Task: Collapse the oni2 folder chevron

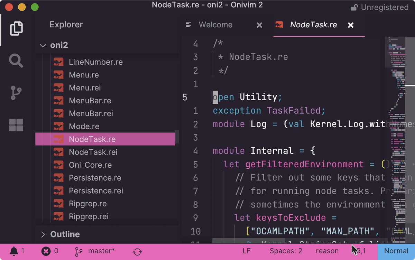Action: (43, 45)
